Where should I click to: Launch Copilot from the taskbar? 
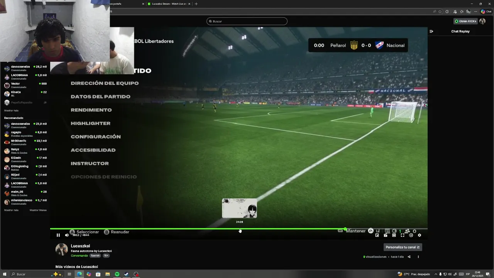tap(89, 274)
